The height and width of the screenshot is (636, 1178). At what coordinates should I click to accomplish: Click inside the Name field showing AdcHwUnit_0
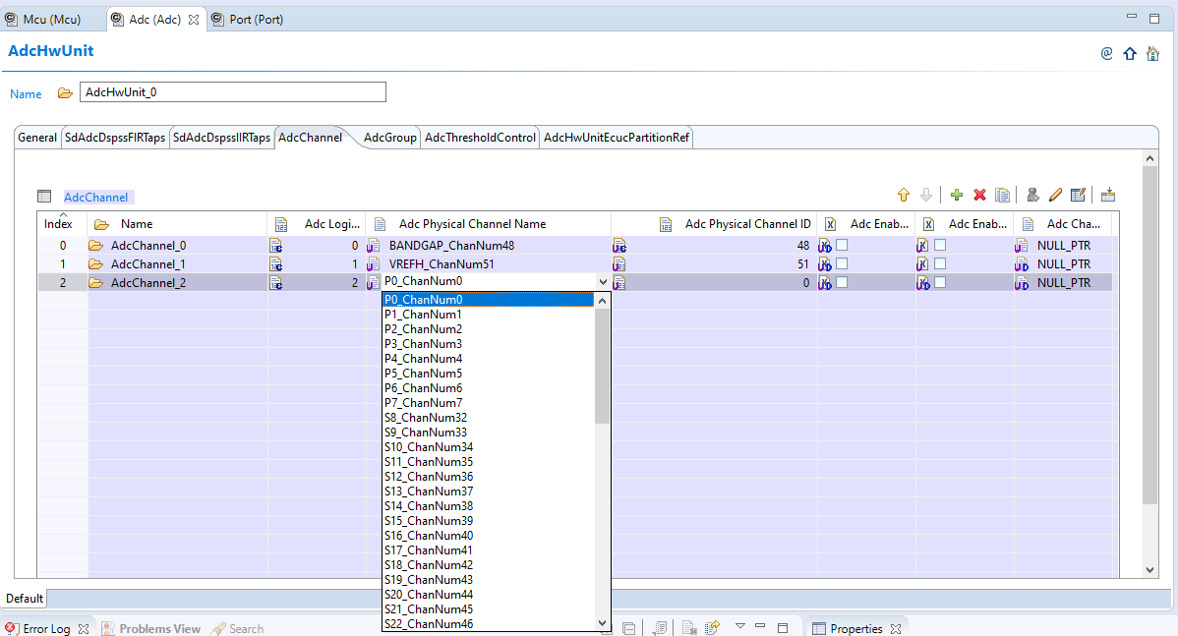tap(233, 93)
